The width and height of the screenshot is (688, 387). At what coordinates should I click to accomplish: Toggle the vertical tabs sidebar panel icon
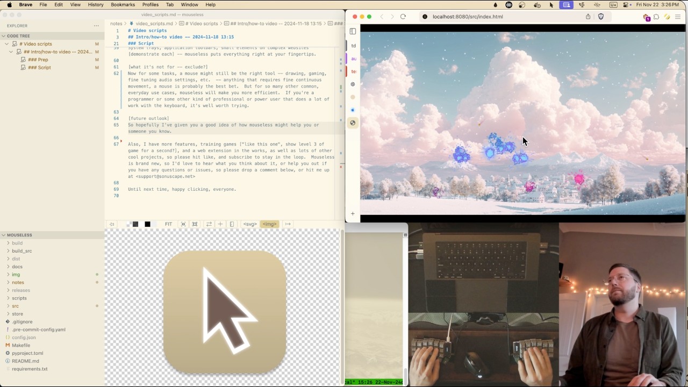click(x=353, y=31)
